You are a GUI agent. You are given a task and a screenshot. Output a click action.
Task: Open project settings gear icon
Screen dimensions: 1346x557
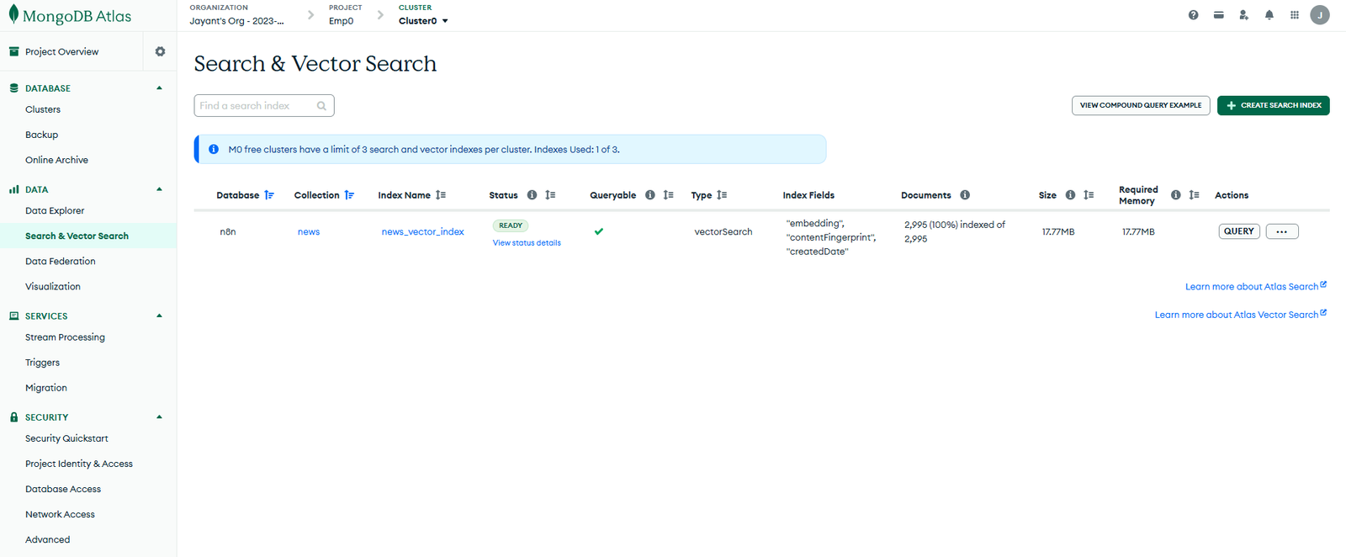160,51
